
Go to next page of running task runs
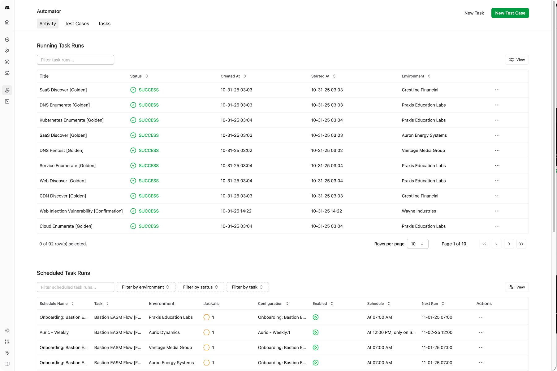509,244
